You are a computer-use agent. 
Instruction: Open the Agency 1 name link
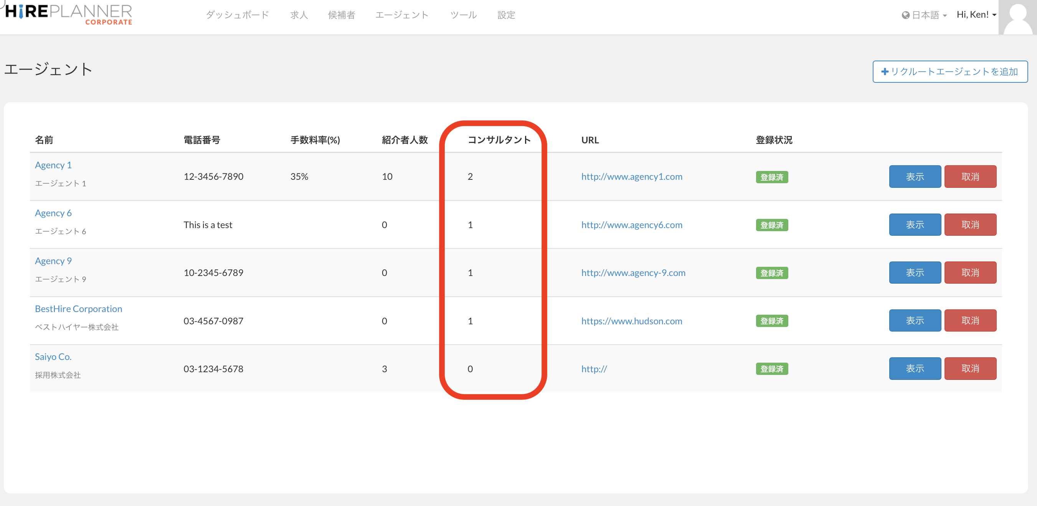point(53,165)
